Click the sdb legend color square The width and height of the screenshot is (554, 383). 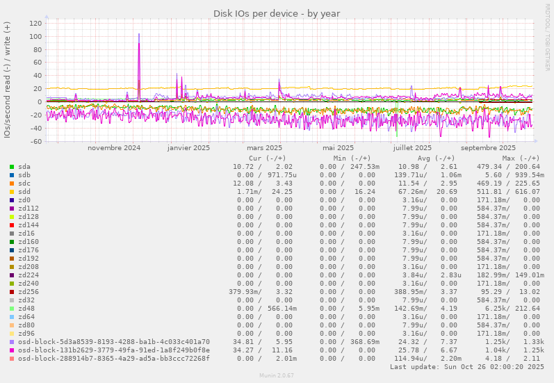point(12,175)
